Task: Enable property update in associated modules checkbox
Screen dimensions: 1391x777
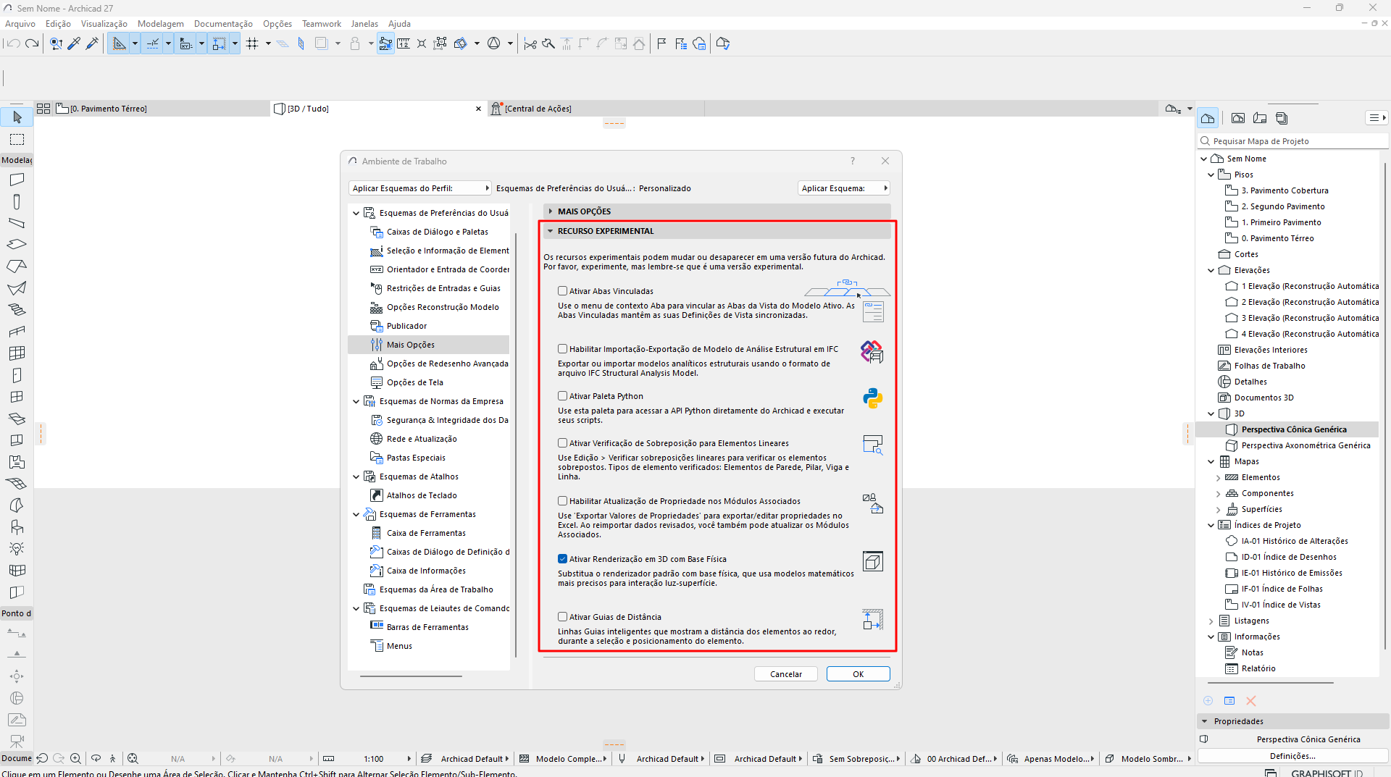Action: [562, 501]
